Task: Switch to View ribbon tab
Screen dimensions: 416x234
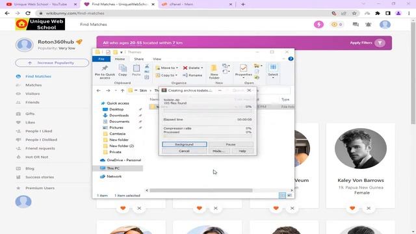Action: pyautogui.click(x=157, y=59)
